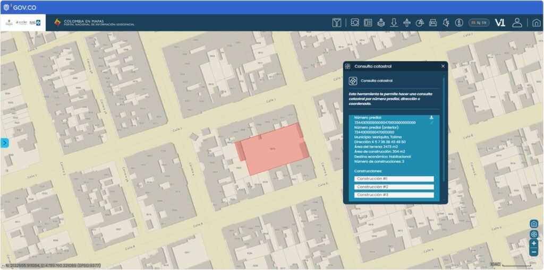Expand Construcción #3 details
544x270 pixels.
click(394, 195)
